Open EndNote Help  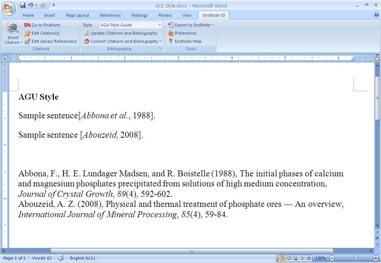[185, 41]
